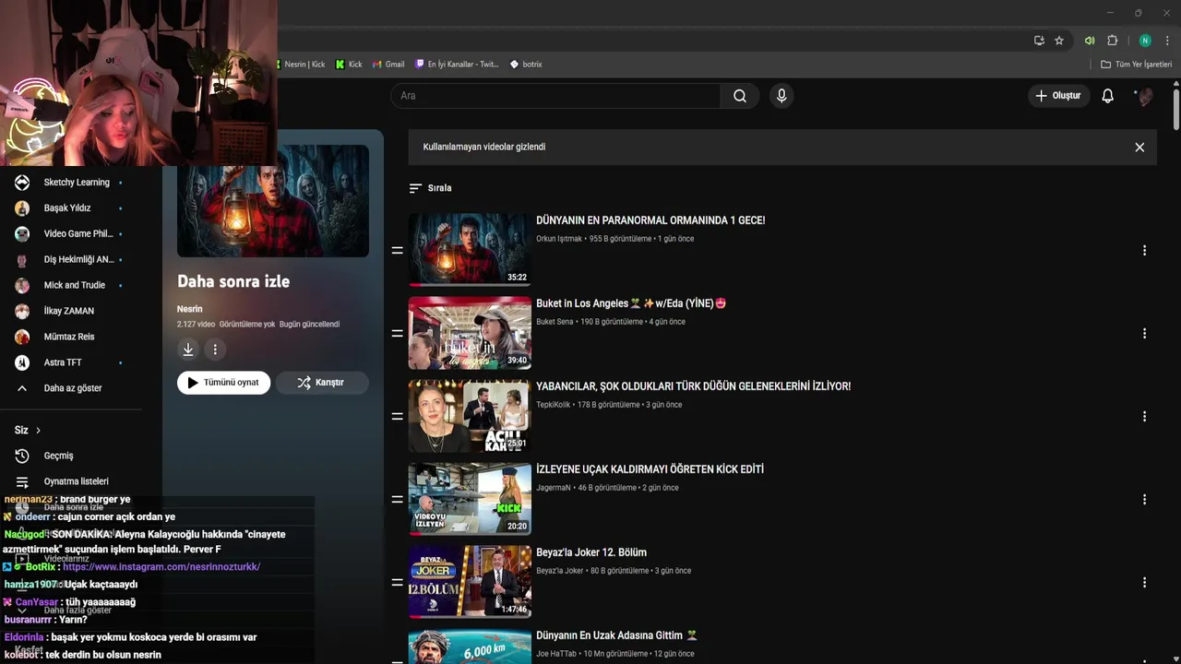Open the En İyi Kanallar bookmark
Screen dimensions: 1181x664
point(457,65)
